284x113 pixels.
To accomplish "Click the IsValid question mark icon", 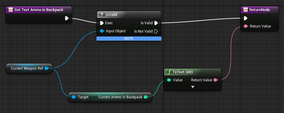I will pos(102,14).
